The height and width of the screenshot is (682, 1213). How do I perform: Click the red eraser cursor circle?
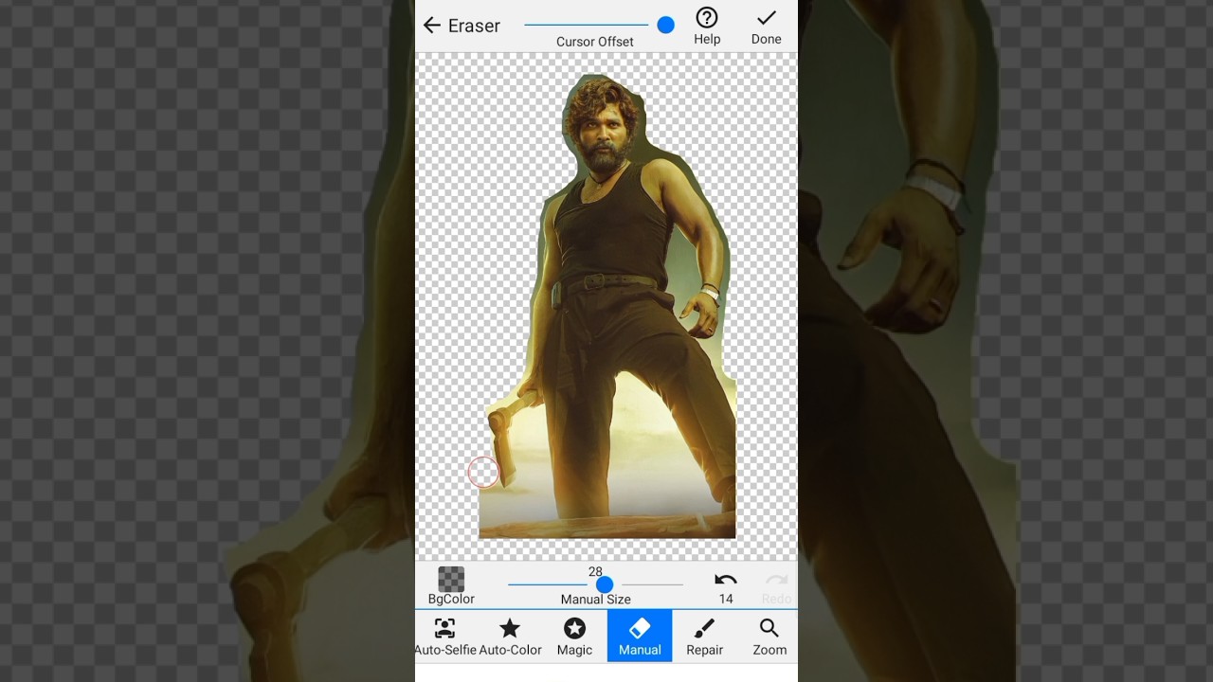[483, 472]
